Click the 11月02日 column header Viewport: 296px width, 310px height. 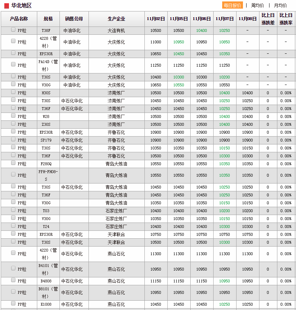[x=156, y=19]
